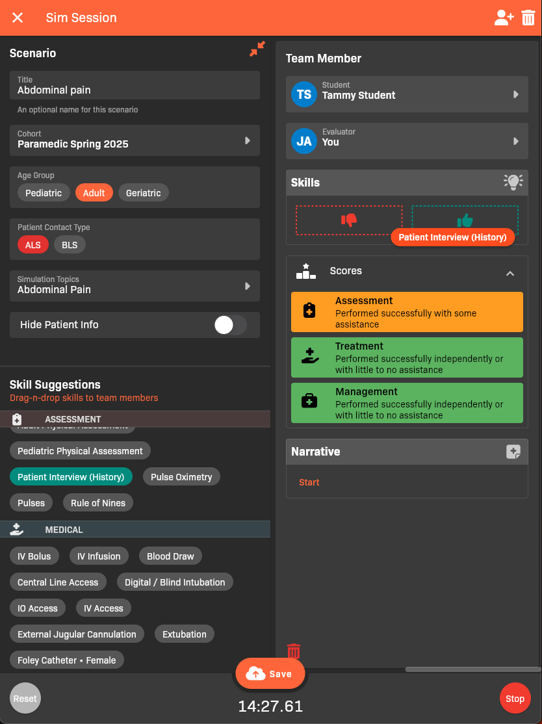
Task: Collapse the Scenario panel with arrows icon
Action: point(257,49)
